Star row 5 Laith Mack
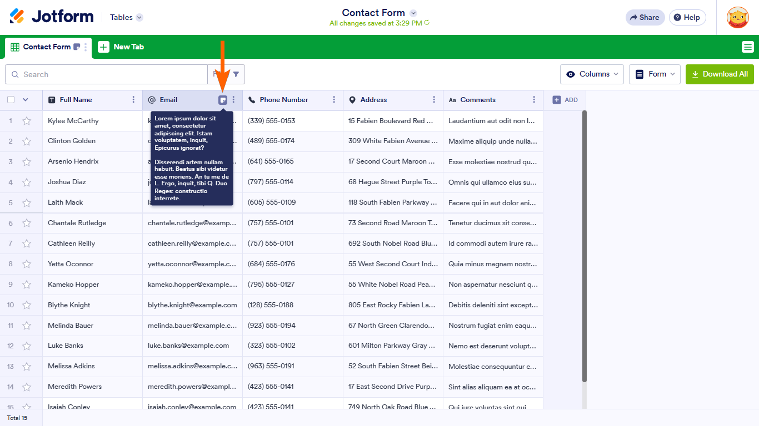 click(26, 202)
